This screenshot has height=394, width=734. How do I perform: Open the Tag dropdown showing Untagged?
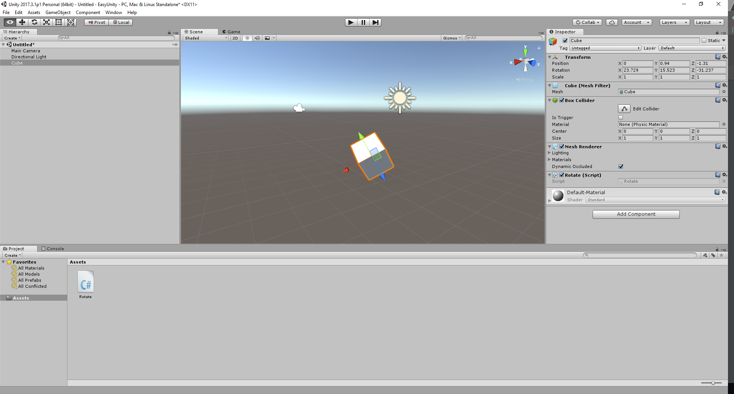[605, 48]
